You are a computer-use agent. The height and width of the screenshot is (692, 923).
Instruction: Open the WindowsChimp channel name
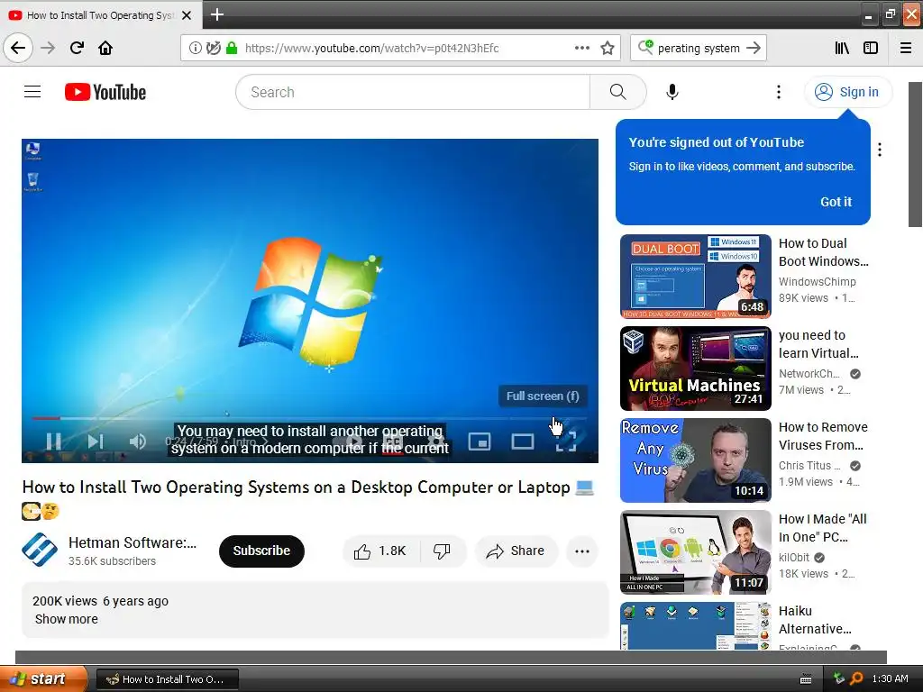(x=817, y=282)
